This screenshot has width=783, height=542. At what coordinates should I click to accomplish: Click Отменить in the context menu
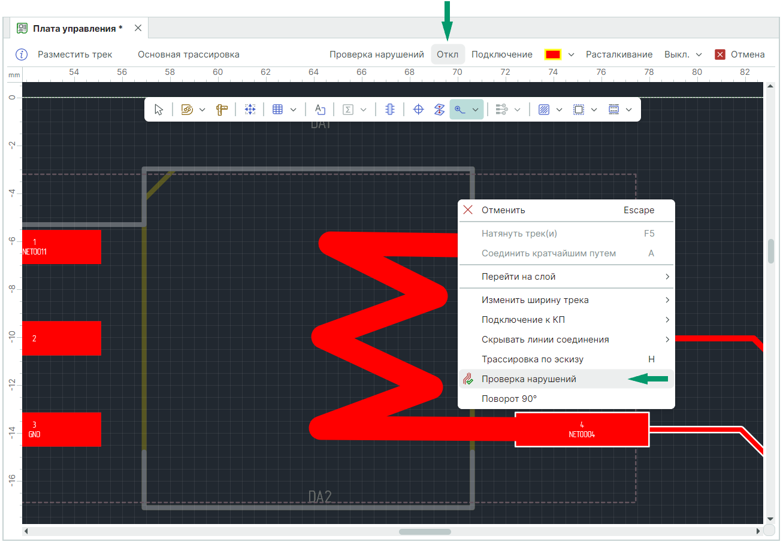click(x=503, y=210)
